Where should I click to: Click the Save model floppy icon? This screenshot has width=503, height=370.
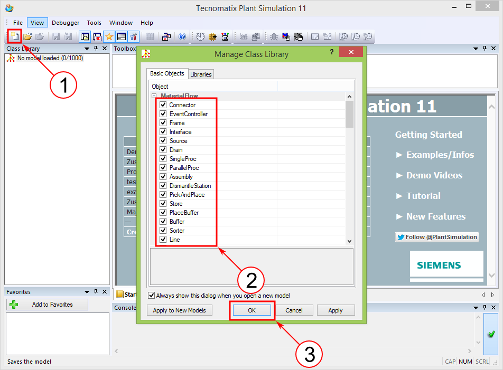pyautogui.click(x=56, y=36)
